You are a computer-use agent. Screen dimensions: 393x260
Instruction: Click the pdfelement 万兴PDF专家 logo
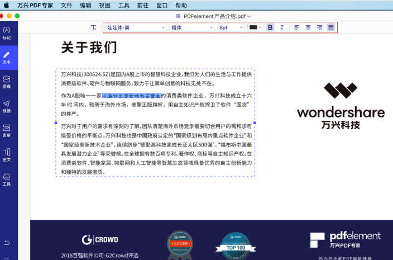coord(346,240)
